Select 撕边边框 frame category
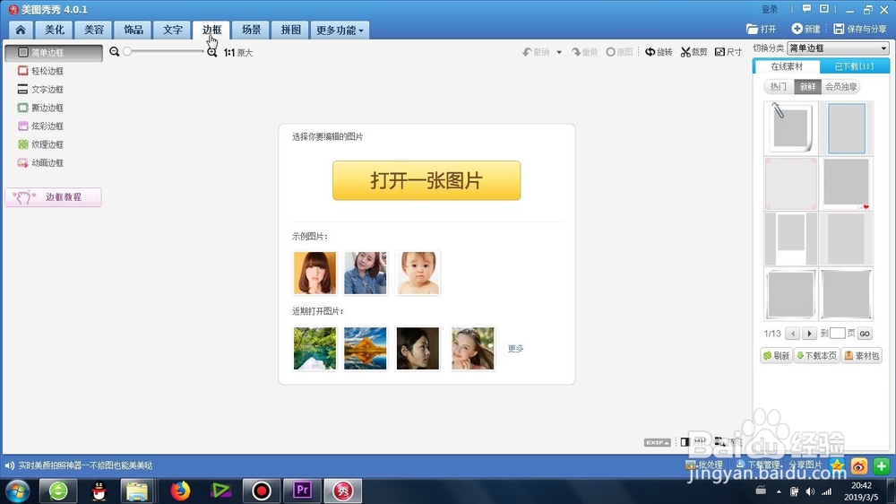 tap(40, 108)
